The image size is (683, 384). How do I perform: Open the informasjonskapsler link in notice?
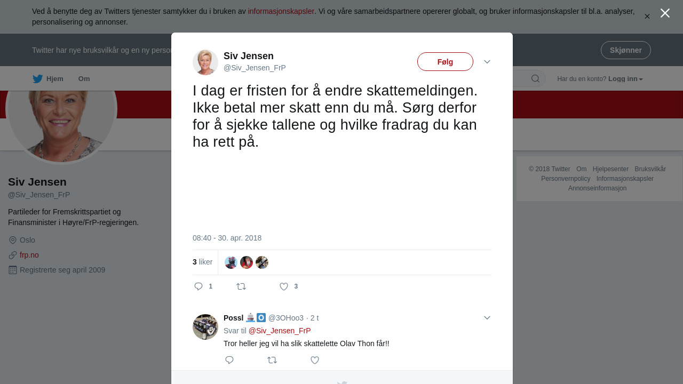(281, 11)
